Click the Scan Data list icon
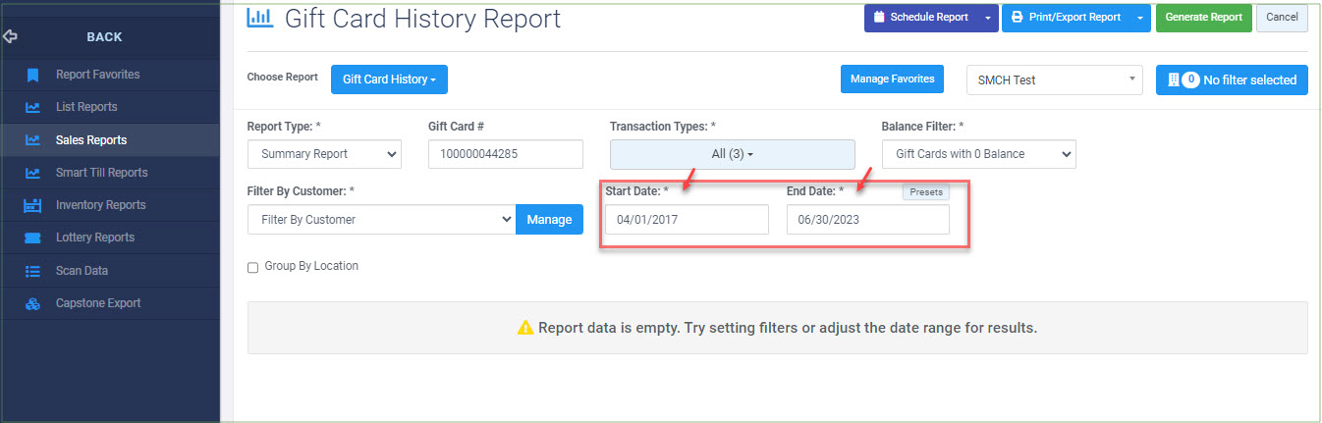1322x423 pixels. [x=33, y=271]
